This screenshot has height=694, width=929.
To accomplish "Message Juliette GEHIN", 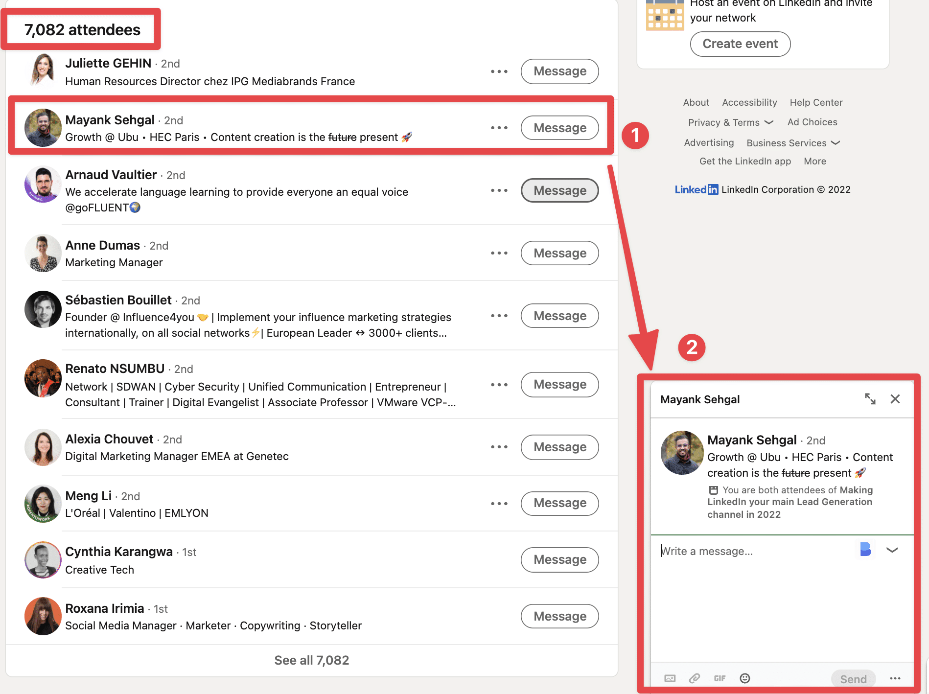I will coord(559,71).
